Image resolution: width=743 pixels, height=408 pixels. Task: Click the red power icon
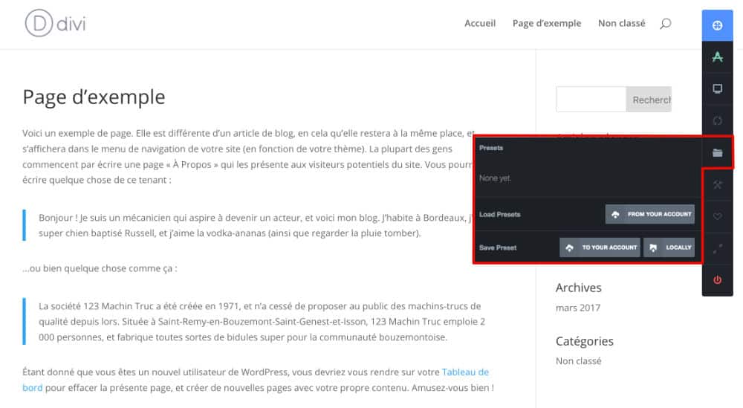pyautogui.click(x=717, y=279)
